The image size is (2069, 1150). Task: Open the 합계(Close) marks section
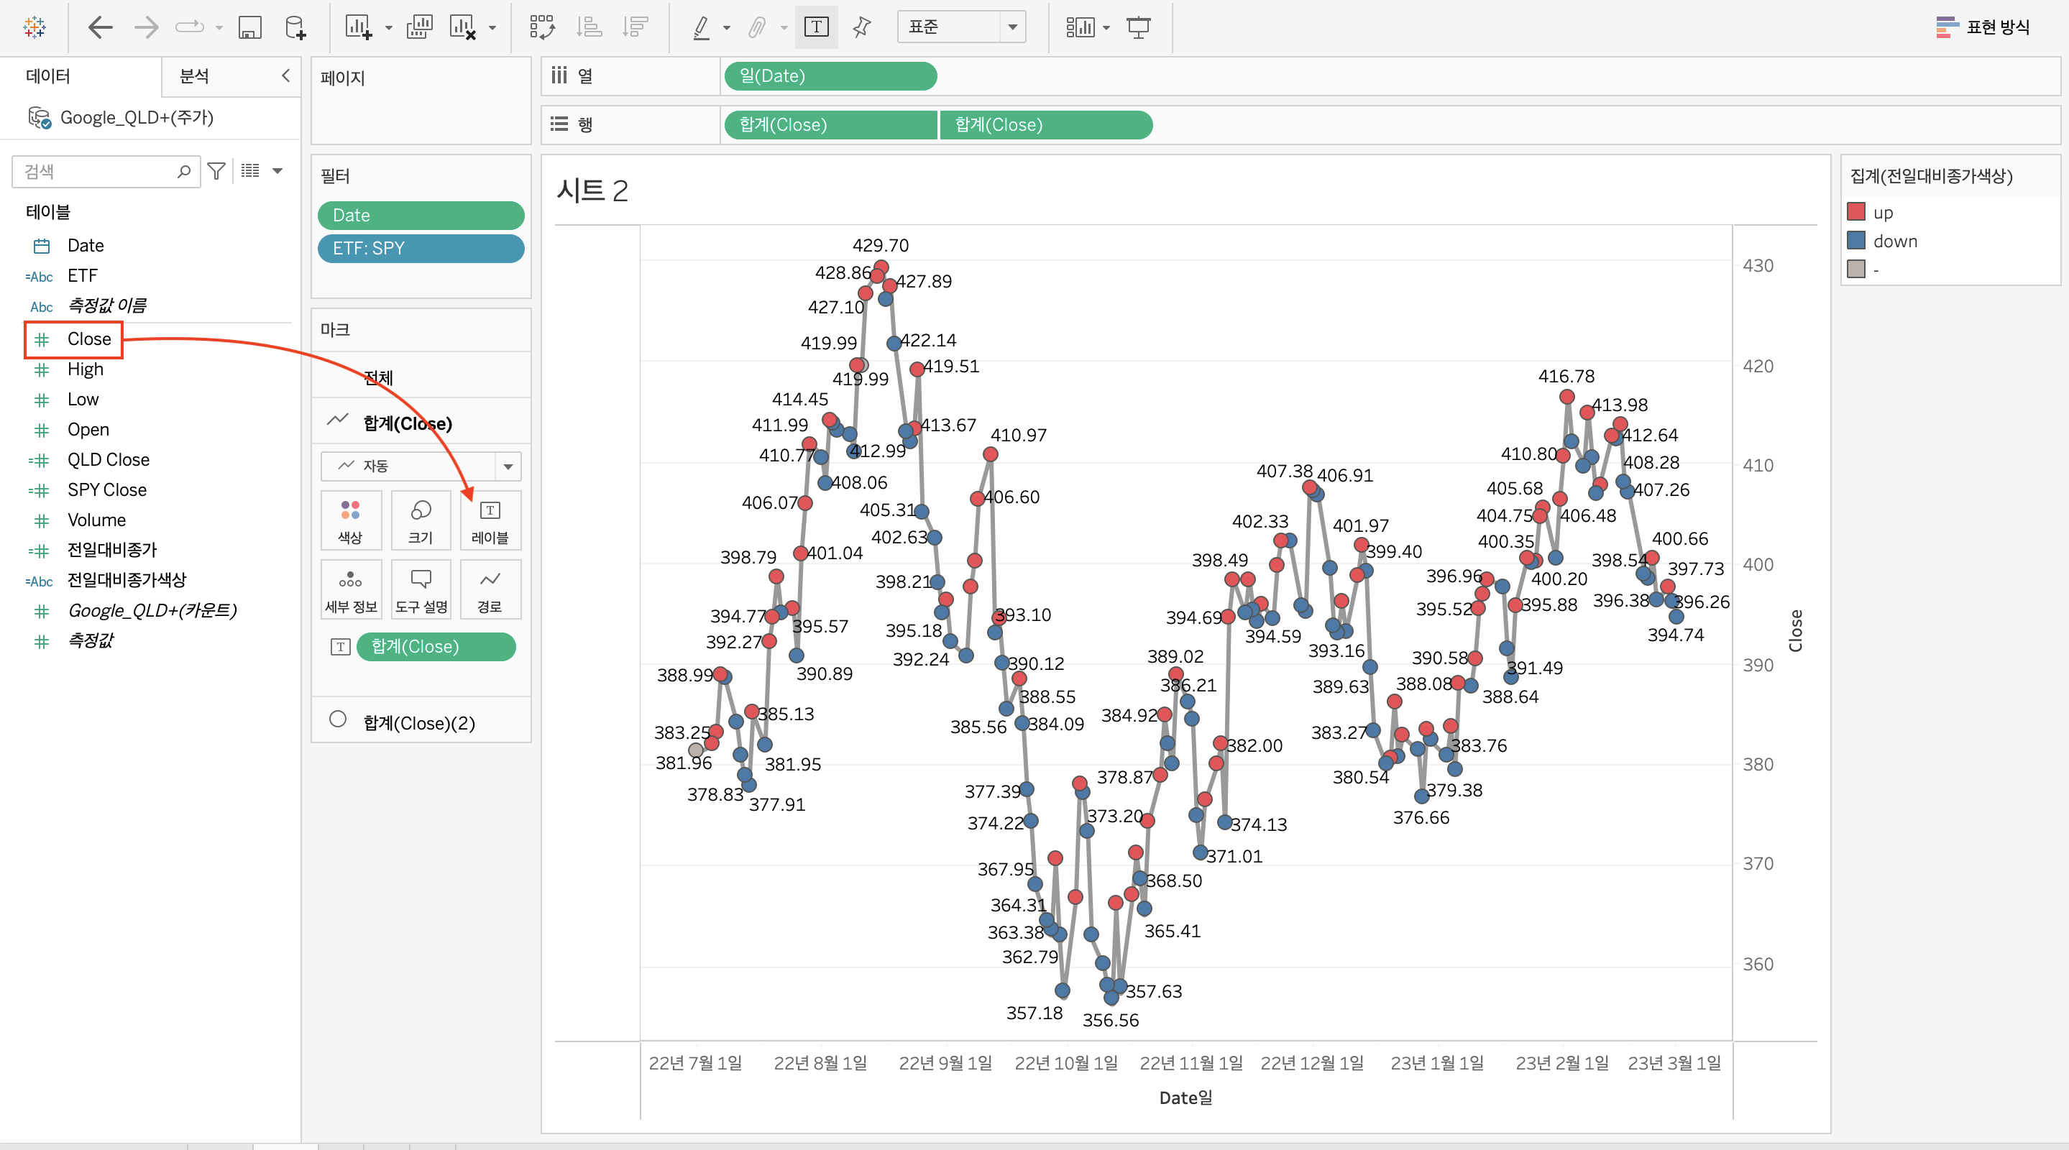[x=421, y=423]
